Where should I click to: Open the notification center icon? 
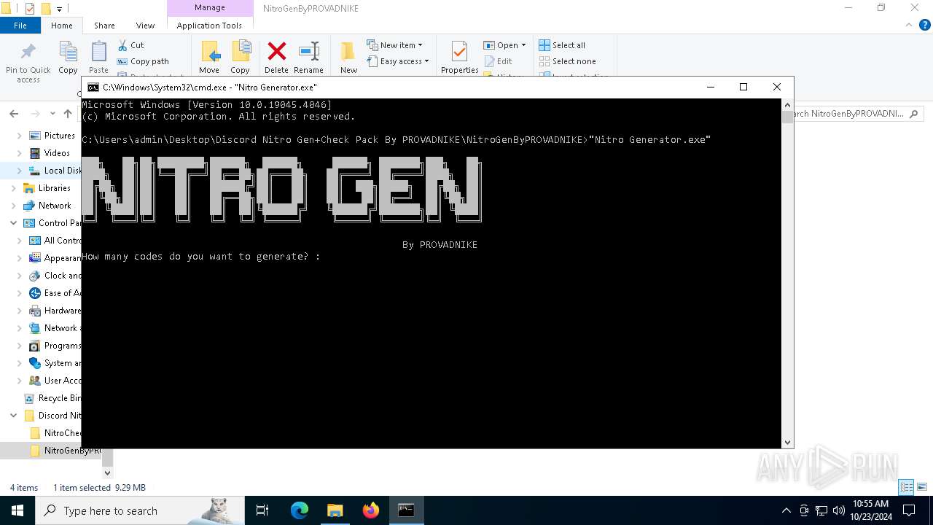[x=909, y=510]
